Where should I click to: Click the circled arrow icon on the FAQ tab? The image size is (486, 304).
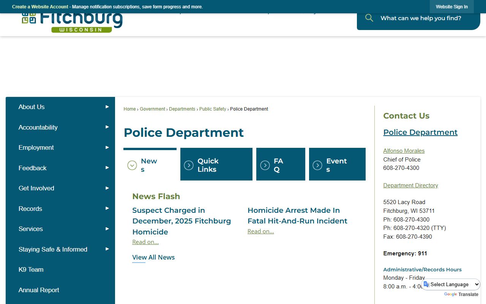pyautogui.click(x=265, y=165)
